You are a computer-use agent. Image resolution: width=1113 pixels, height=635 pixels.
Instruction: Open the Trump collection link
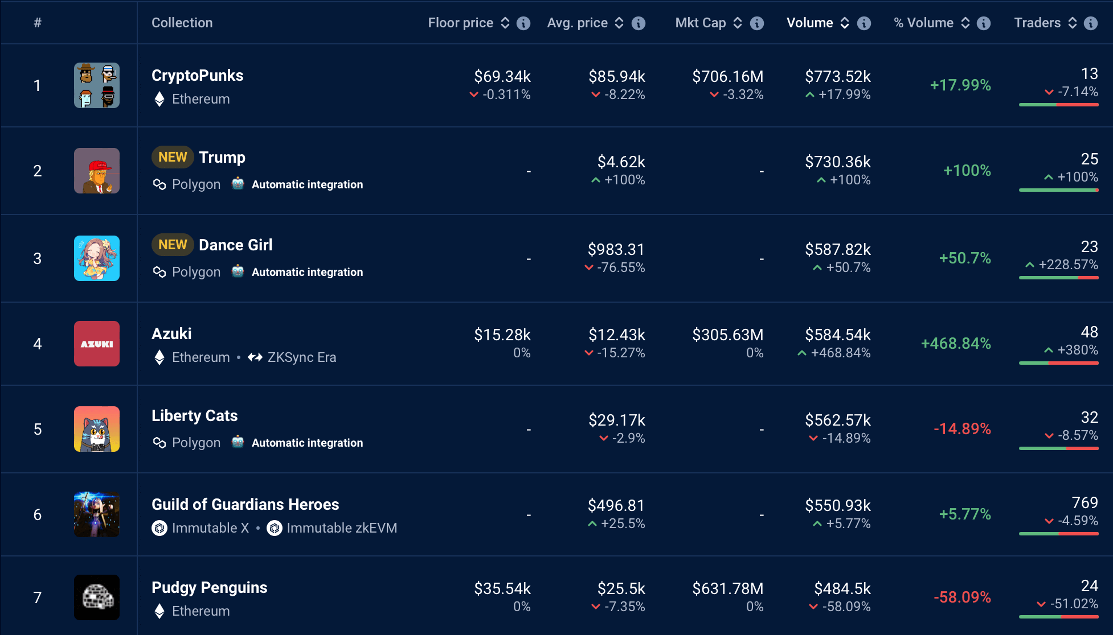[x=222, y=158]
